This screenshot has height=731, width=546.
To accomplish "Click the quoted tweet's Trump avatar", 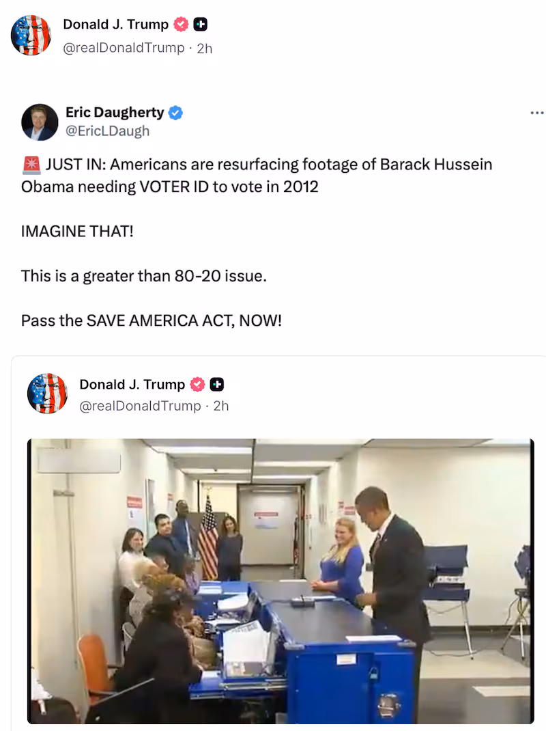I will pos(47,394).
